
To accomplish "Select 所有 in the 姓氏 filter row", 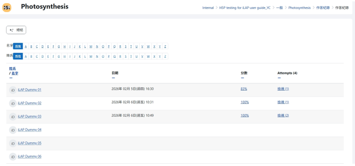I will click(x=18, y=56).
